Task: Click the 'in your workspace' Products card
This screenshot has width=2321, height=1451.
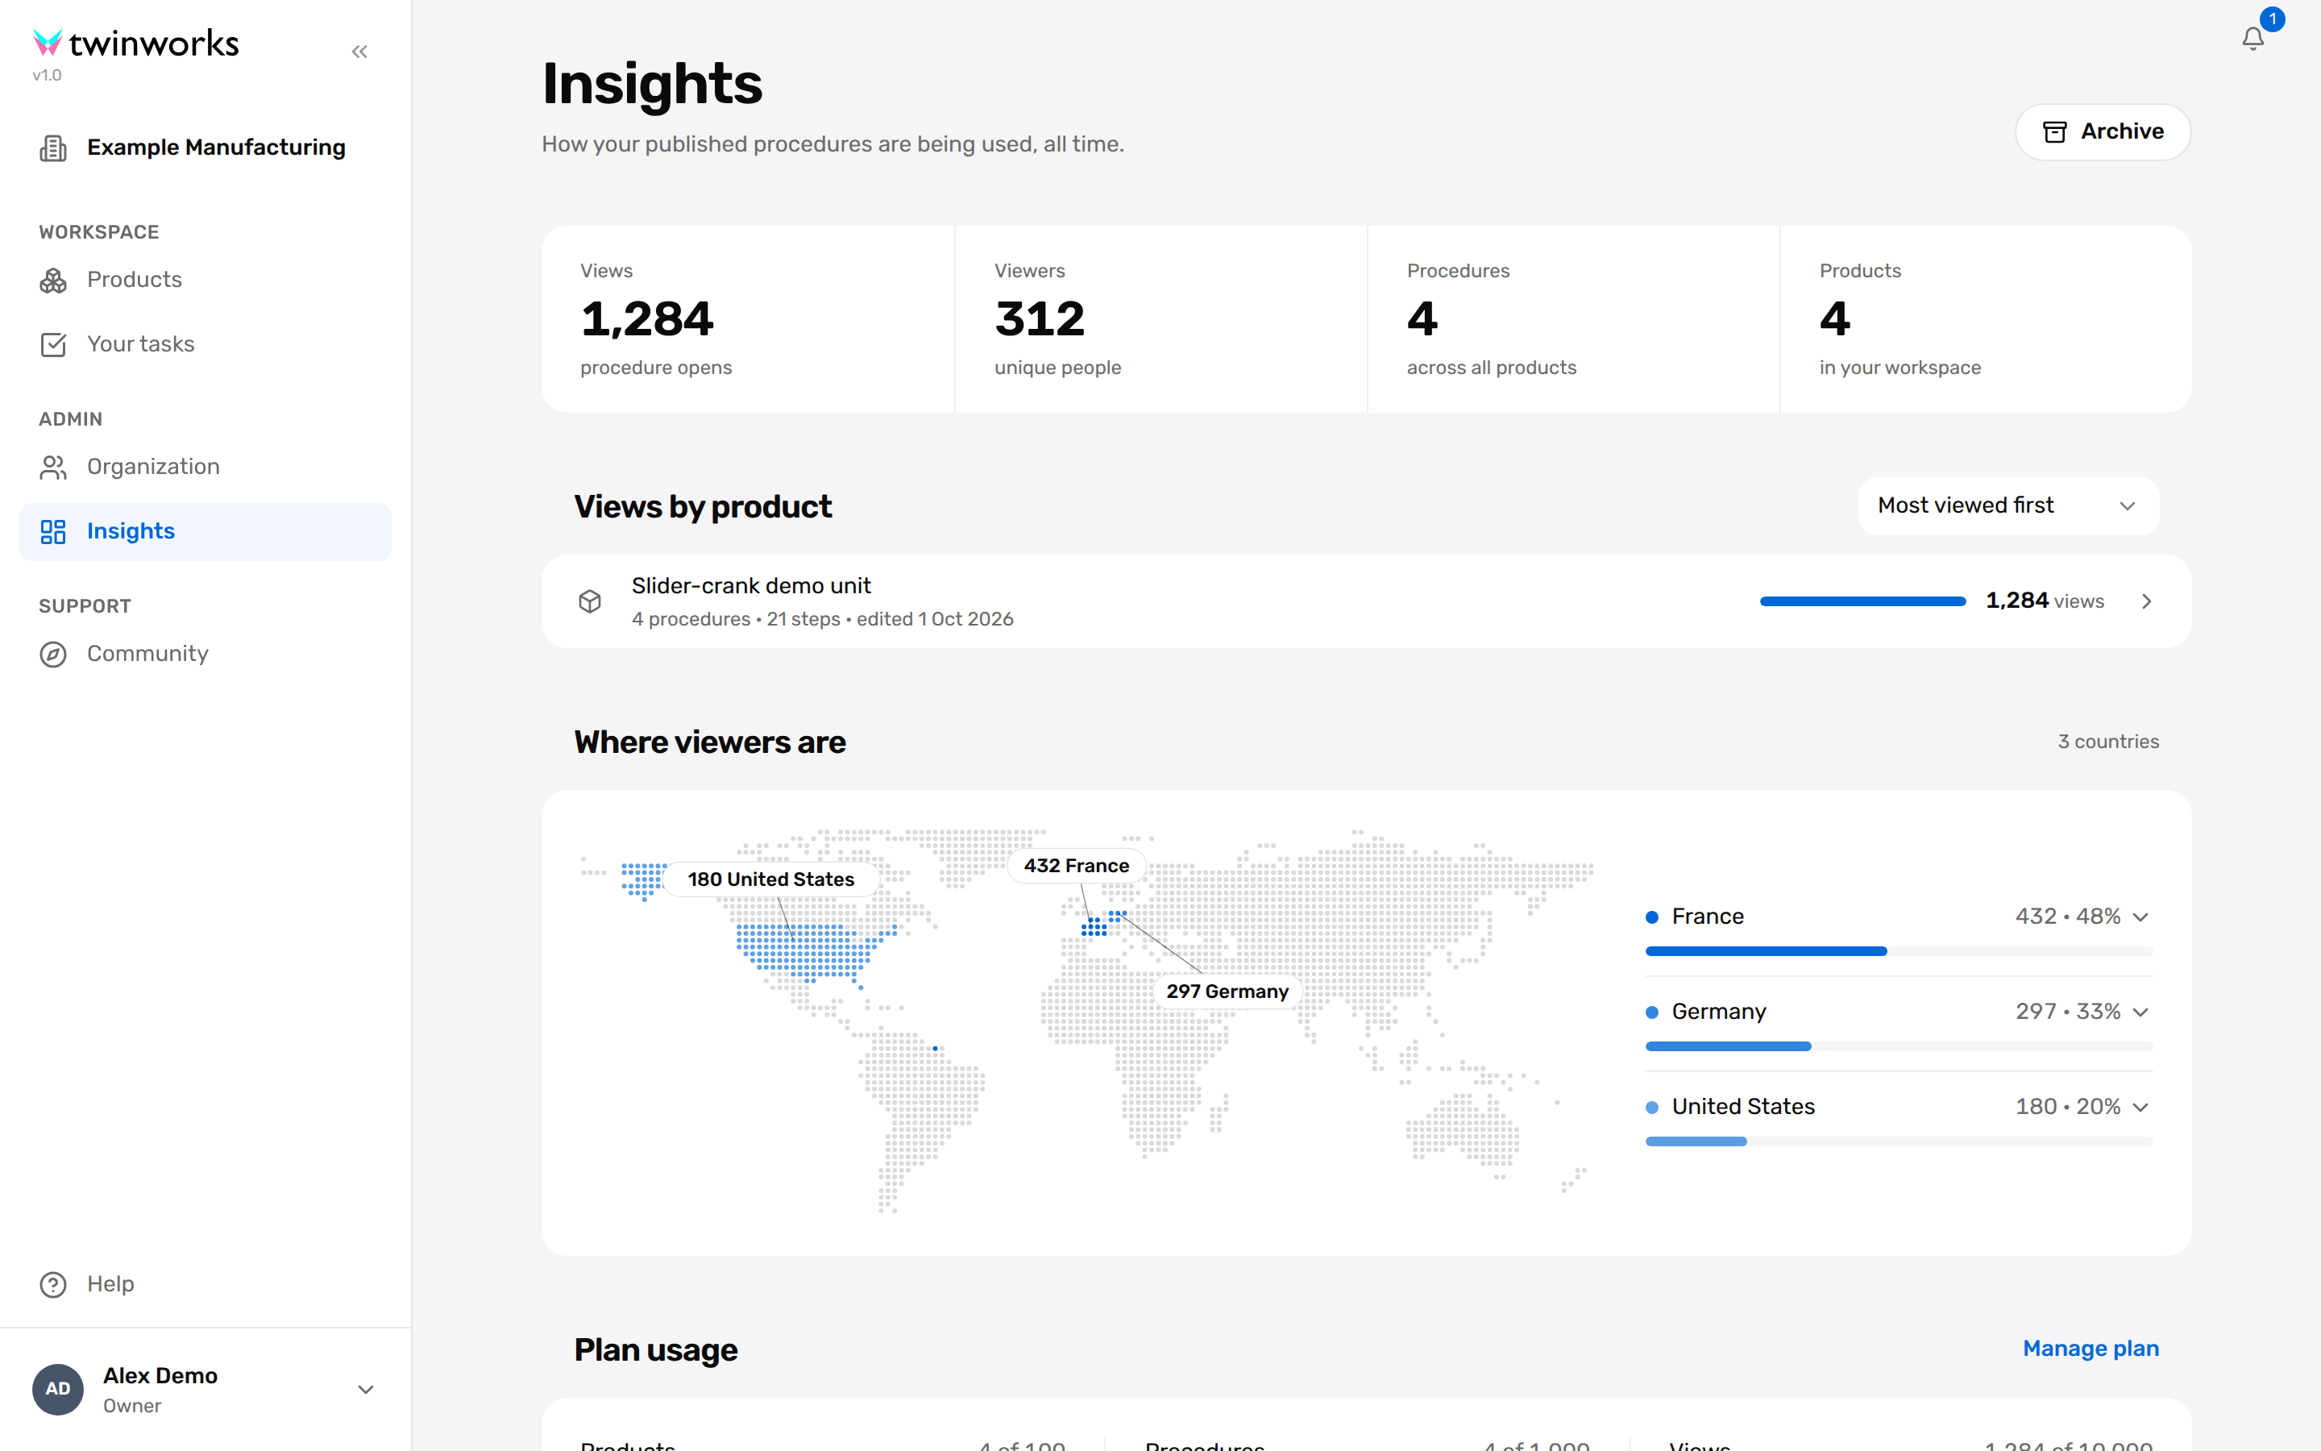Action: pyautogui.click(x=1985, y=319)
